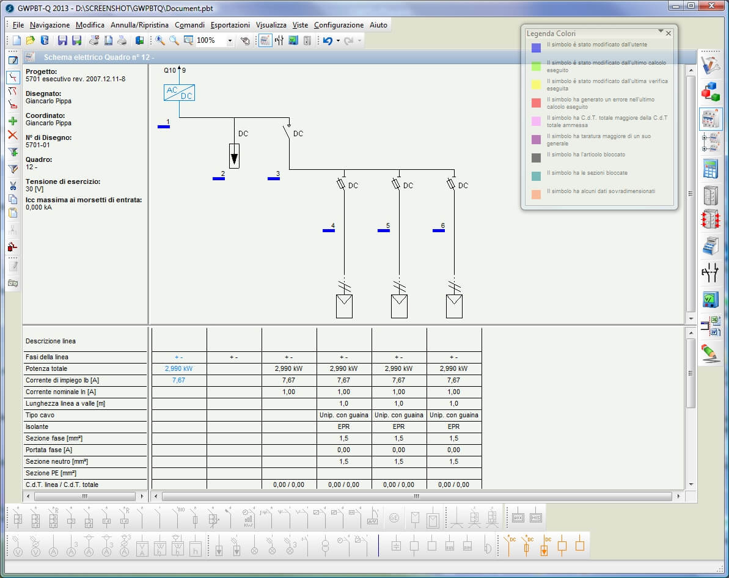729x578 pixels.
Task: Zoom in with the plus-minus magnifier
Action: point(160,40)
